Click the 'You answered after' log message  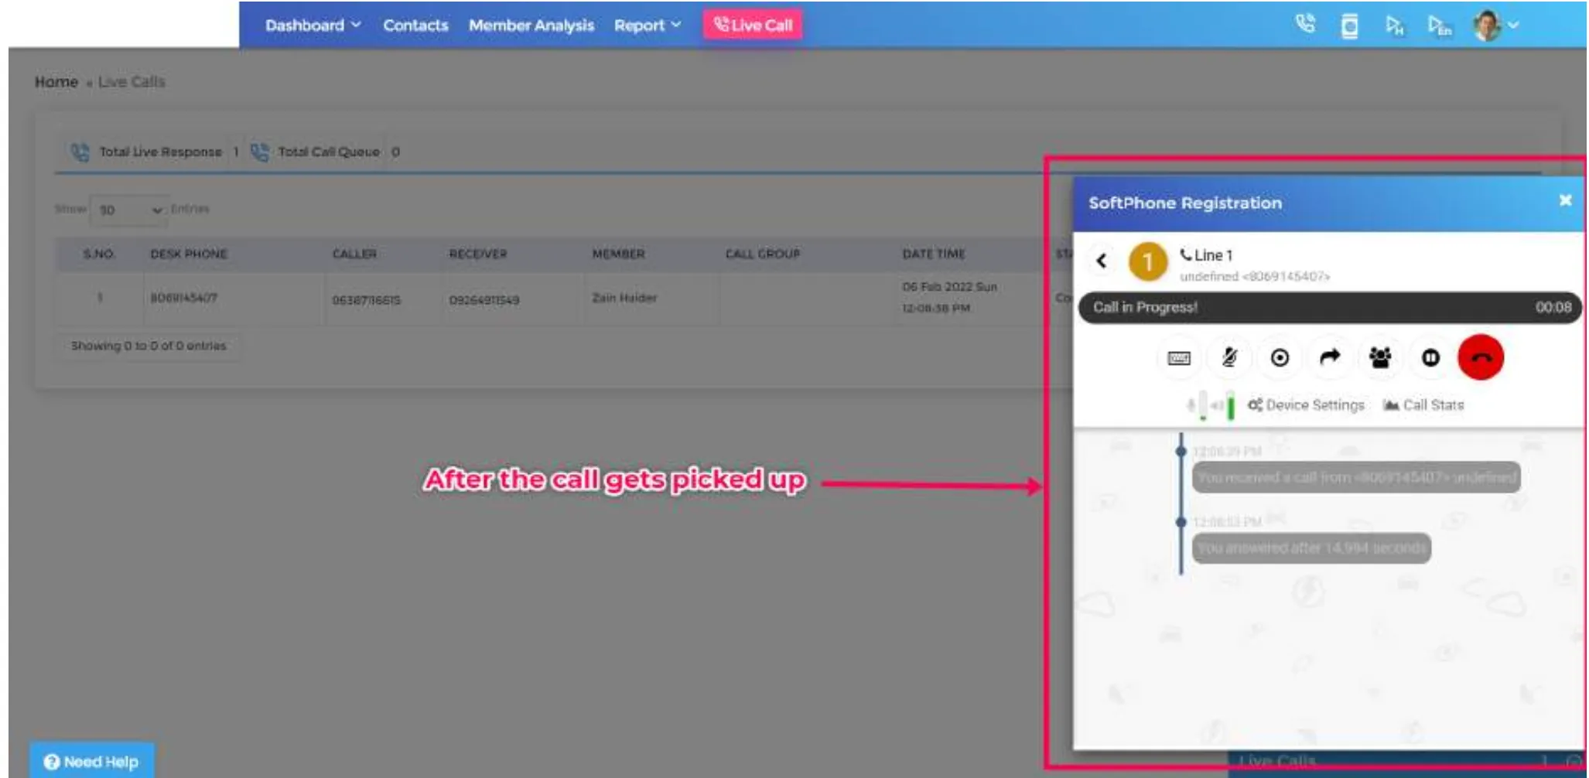1311,548
